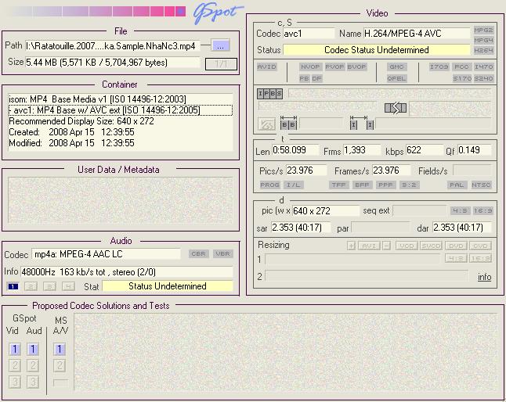
Task: Click the NTSC indicator
Action: click(x=481, y=185)
